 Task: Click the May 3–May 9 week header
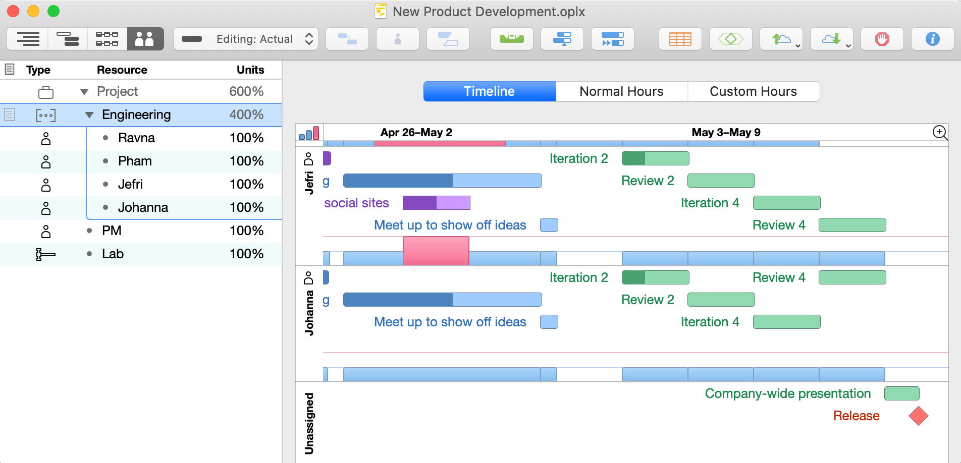pos(726,133)
